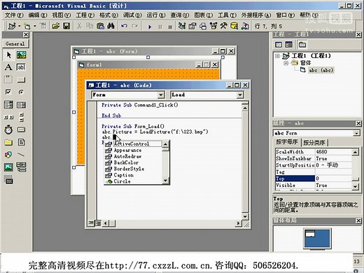Image resolution: width=364 pixels, height=273 pixels.
Task: Select the OptionButton tool in toolbox
Action: pyautogui.click(x=21, y=92)
